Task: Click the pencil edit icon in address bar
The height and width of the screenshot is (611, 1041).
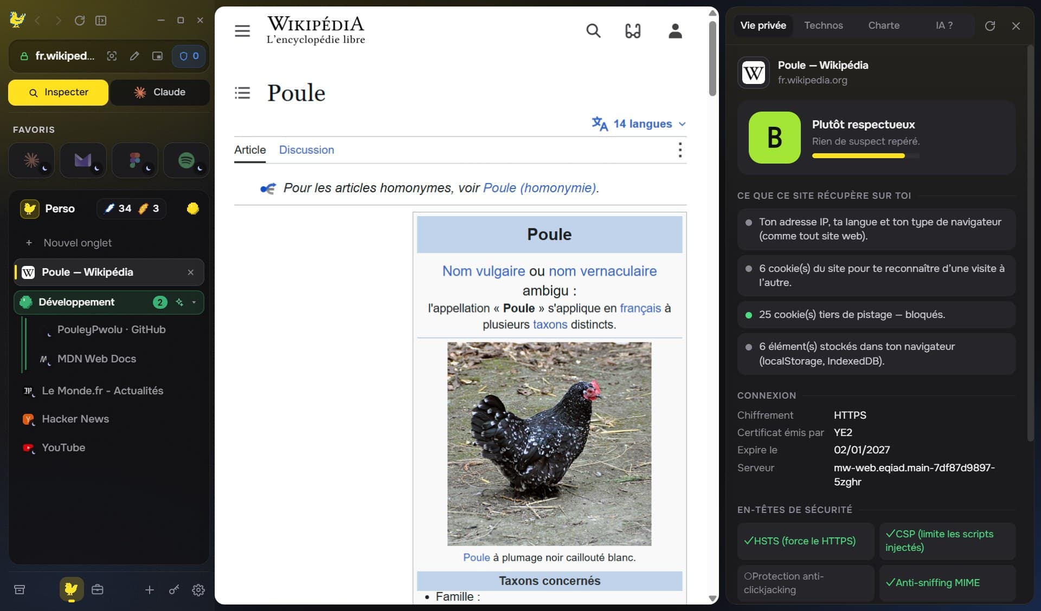Action: [x=134, y=56]
